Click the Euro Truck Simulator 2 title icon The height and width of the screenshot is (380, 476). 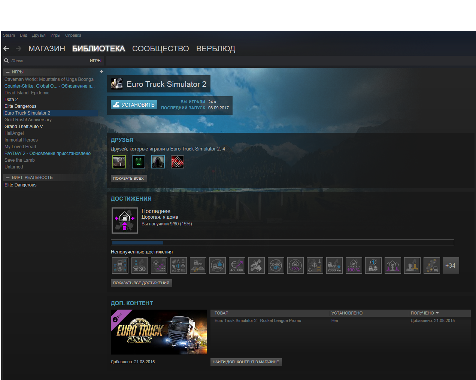coord(117,84)
